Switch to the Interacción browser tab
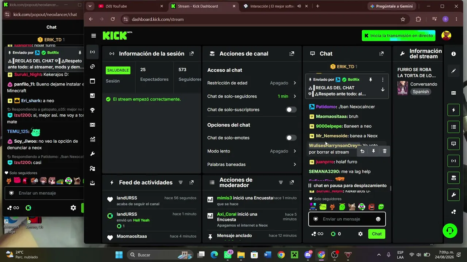 [276, 6]
